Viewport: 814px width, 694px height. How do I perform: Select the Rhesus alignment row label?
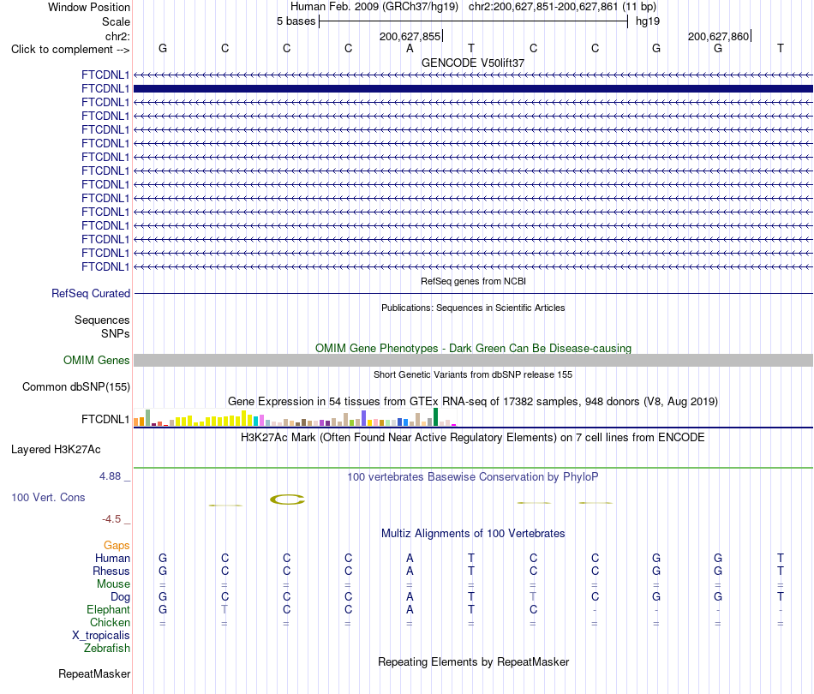click(111, 571)
